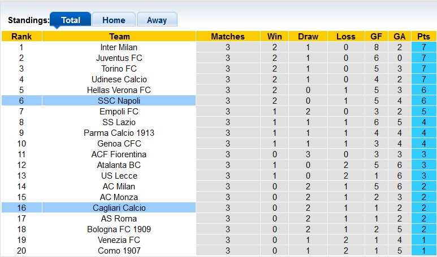The width and height of the screenshot is (437, 257).
Task: Open the Home standings tab
Action: (x=114, y=20)
